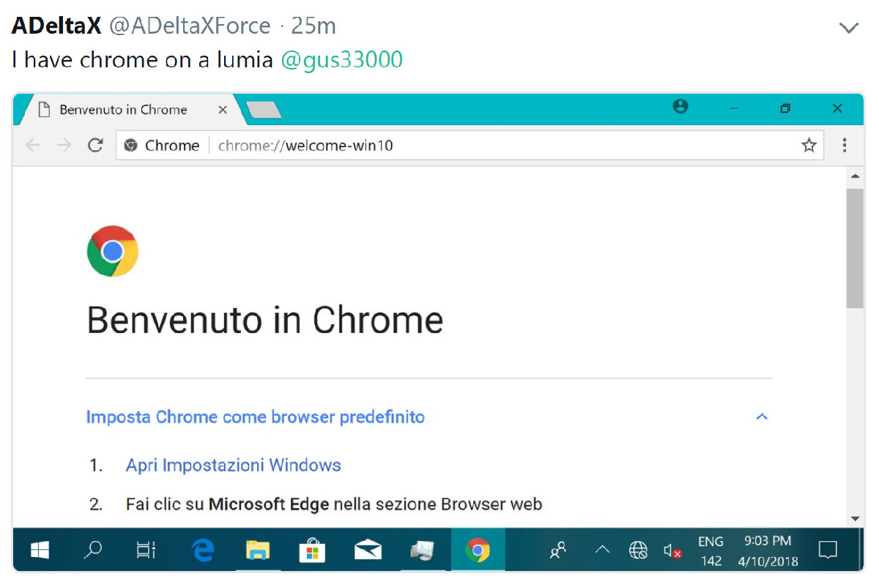Open the Action Center notifications icon
This screenshot has width=879, height=582.
(x=828, y=550)
